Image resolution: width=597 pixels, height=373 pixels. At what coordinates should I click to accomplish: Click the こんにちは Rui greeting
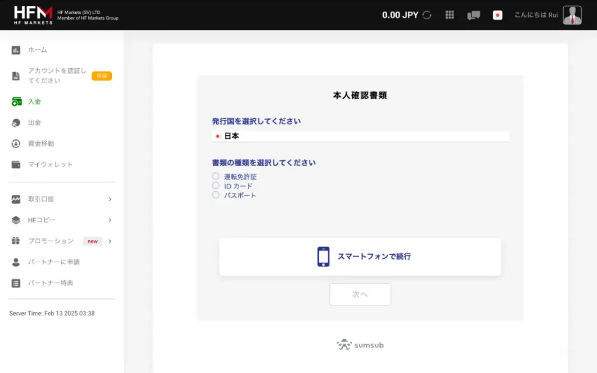[x=536, y=15]
